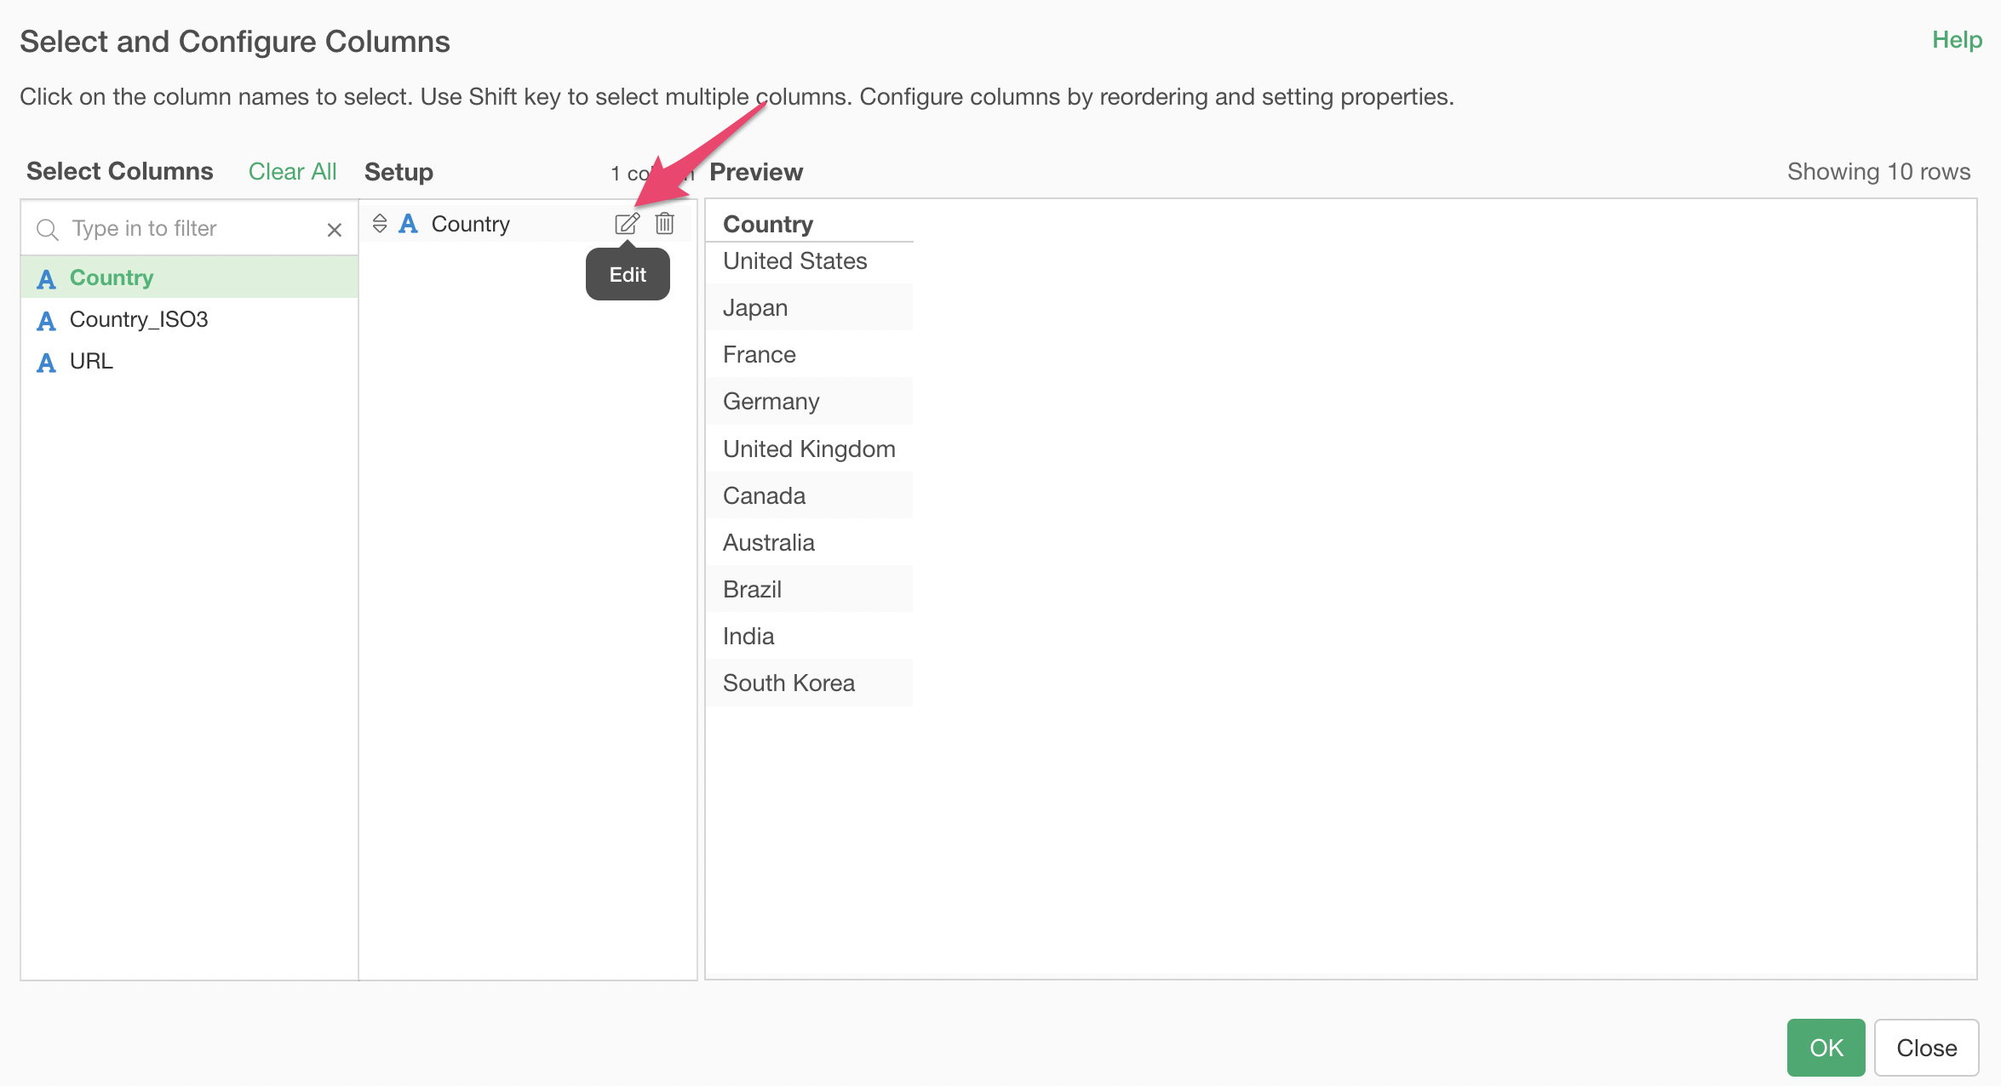
Task: Click the Edit pencil icon for Country
Action: (627, 224)
